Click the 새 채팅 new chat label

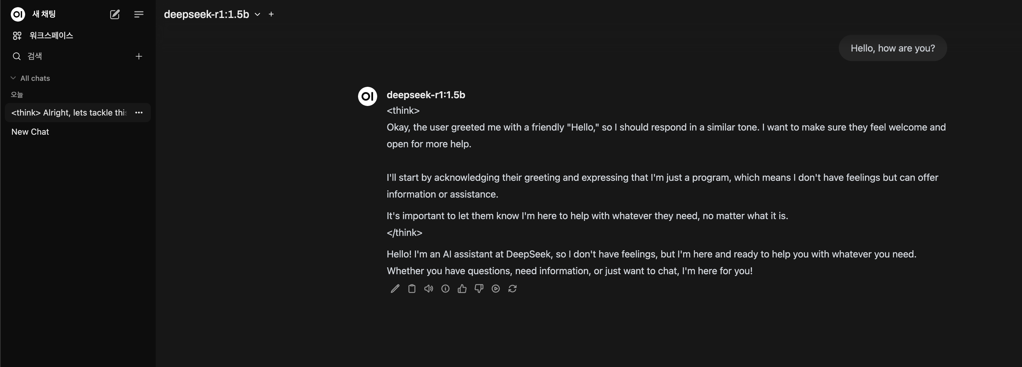point(44,14)
